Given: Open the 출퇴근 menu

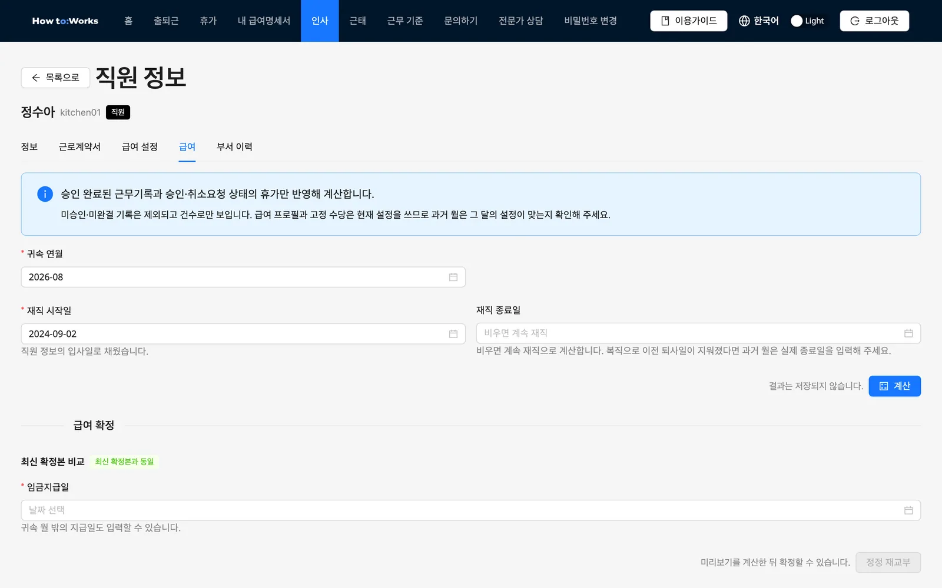Looking at the screenshot, I should (x=166, y=21).
